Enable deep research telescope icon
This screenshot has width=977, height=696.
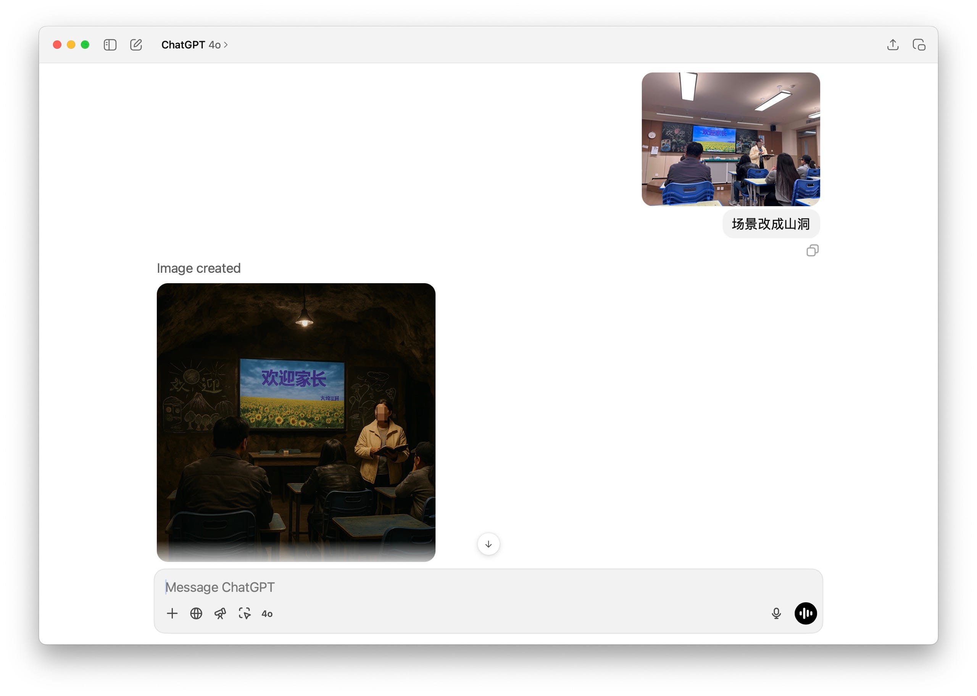[220, 613]
